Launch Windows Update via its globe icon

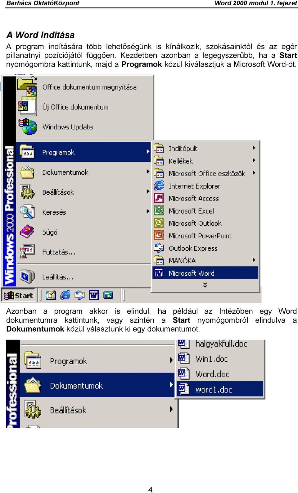click(x=27, y=127)
